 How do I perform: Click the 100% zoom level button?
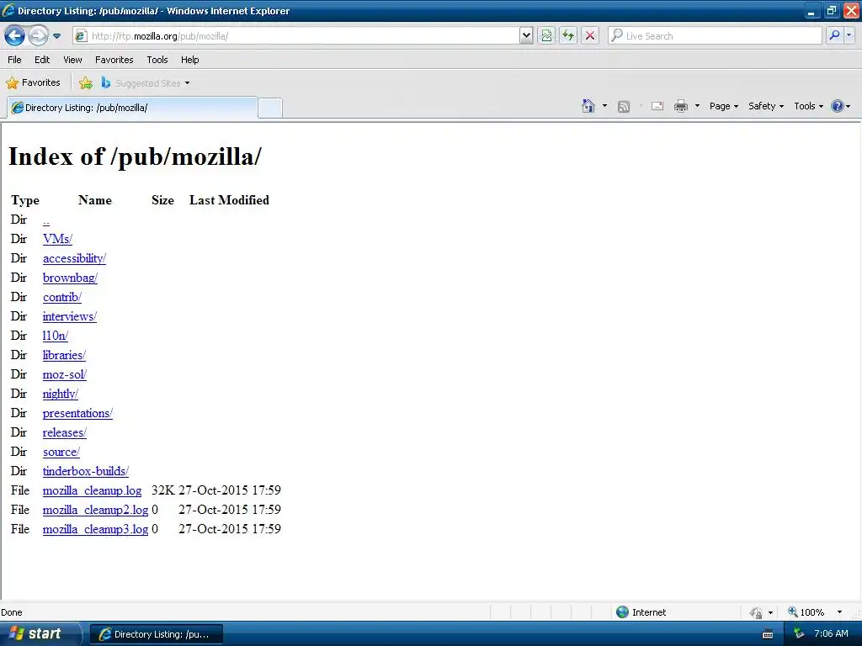806,612
